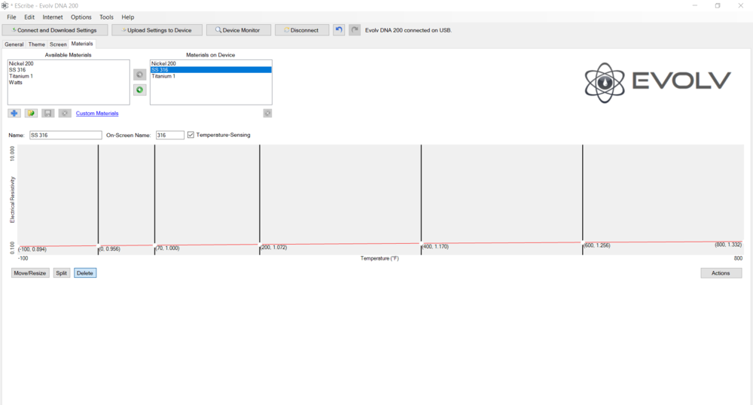Open the Options menu

coord(81,17)
